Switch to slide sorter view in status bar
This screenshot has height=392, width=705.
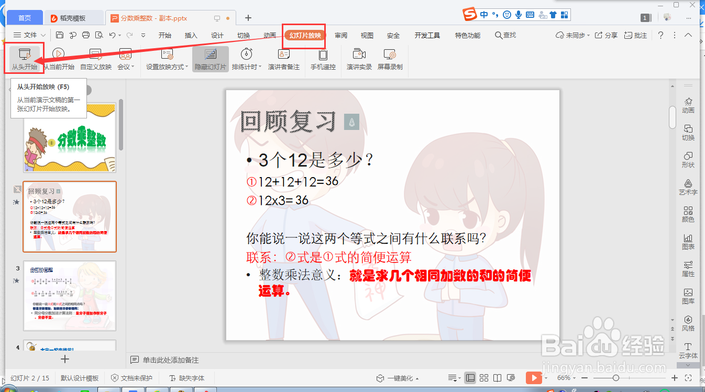pyautogui.click(x=483, y=377)
